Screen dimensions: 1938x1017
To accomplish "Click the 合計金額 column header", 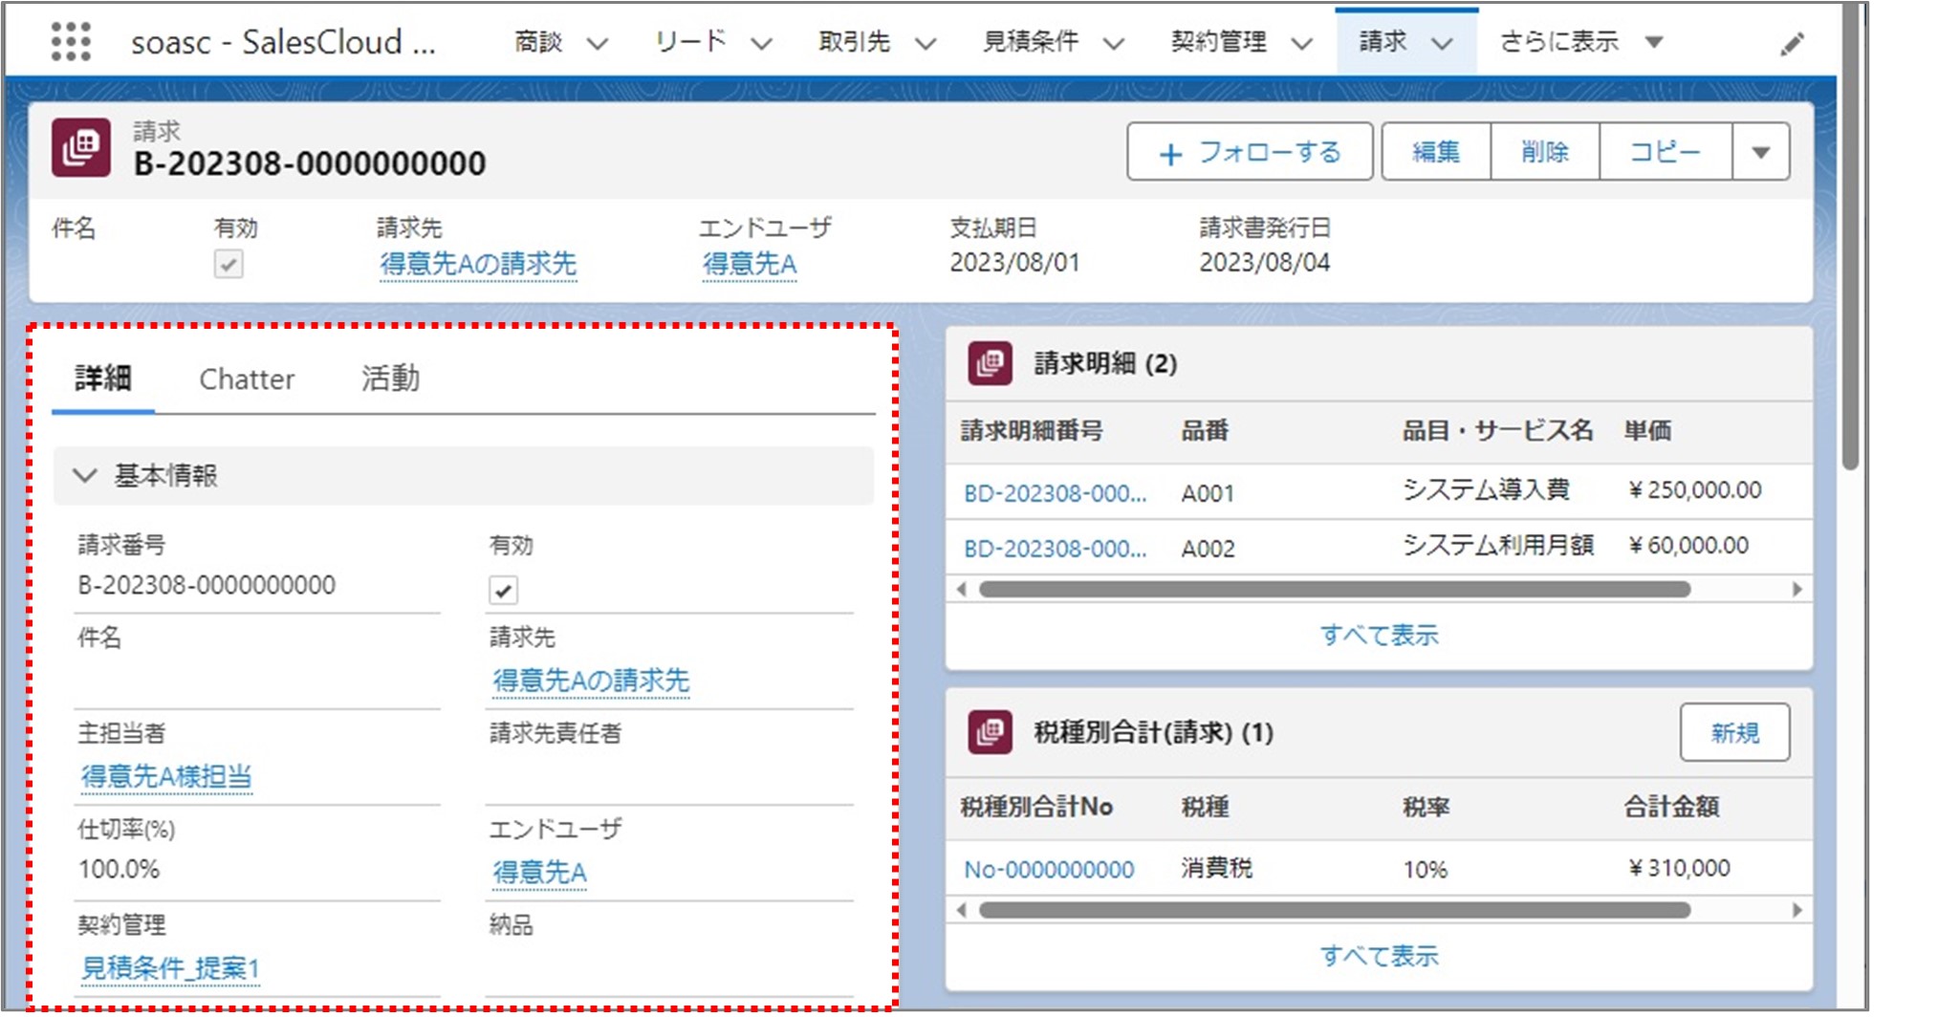I will point(1671,808).
